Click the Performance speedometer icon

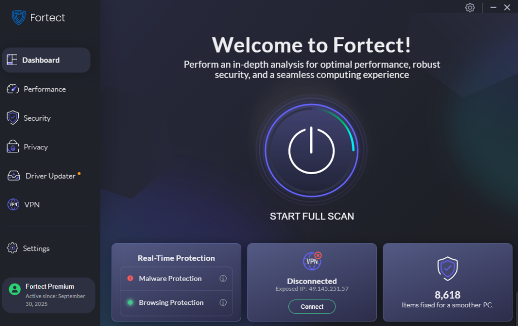[13, 89]
